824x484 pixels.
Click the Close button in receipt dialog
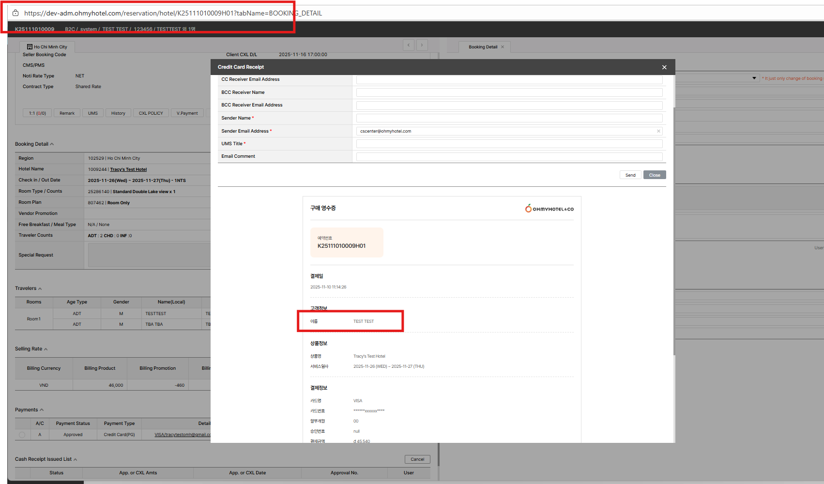(x=655, y=175)
